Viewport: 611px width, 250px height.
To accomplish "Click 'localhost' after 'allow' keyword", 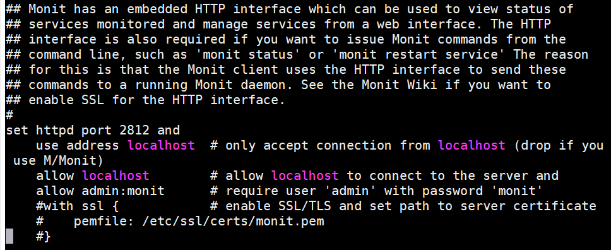I will 116,176.
